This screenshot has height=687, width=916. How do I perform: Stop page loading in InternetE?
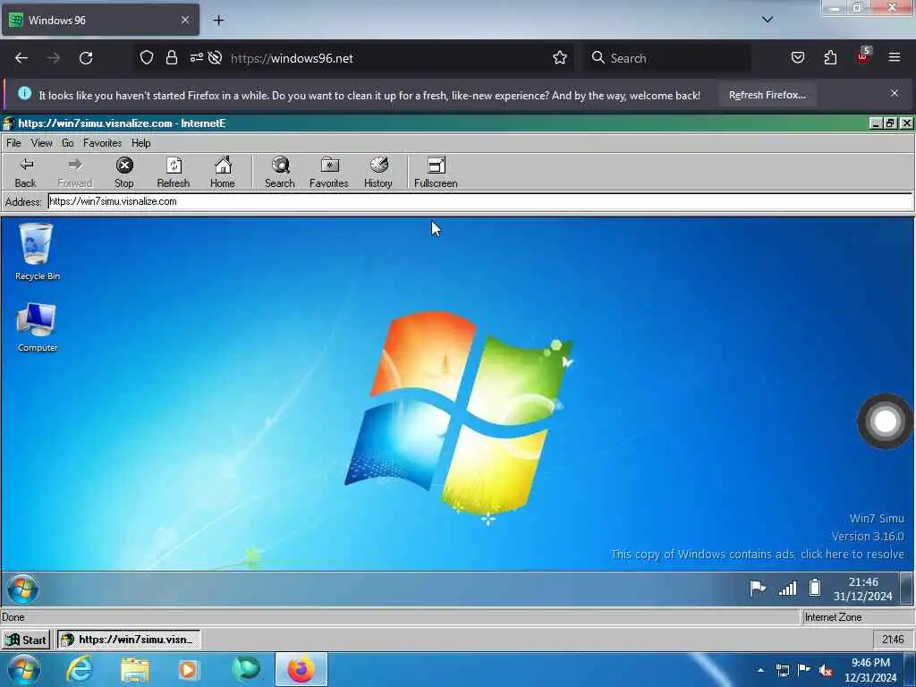tap(124, 173)
